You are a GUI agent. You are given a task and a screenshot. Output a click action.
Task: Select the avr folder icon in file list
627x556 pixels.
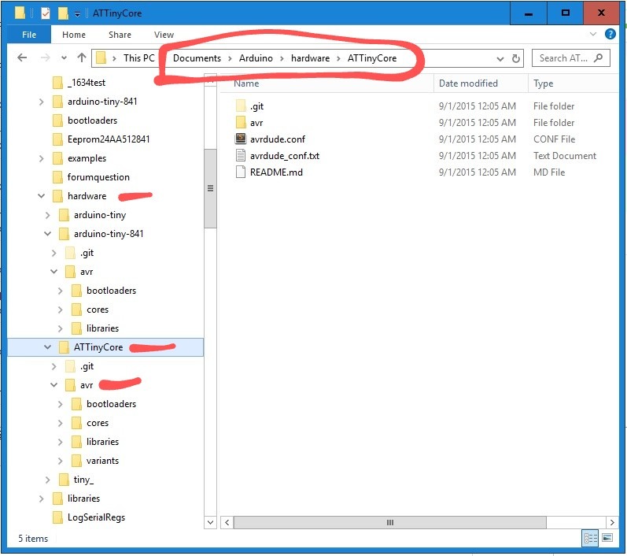pyautogui.click(x=241, y=122)
